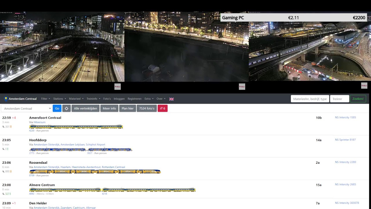Click the green Zoeken! button
Image resolution: width=371 pixels, height=209 pixels.
358,99
